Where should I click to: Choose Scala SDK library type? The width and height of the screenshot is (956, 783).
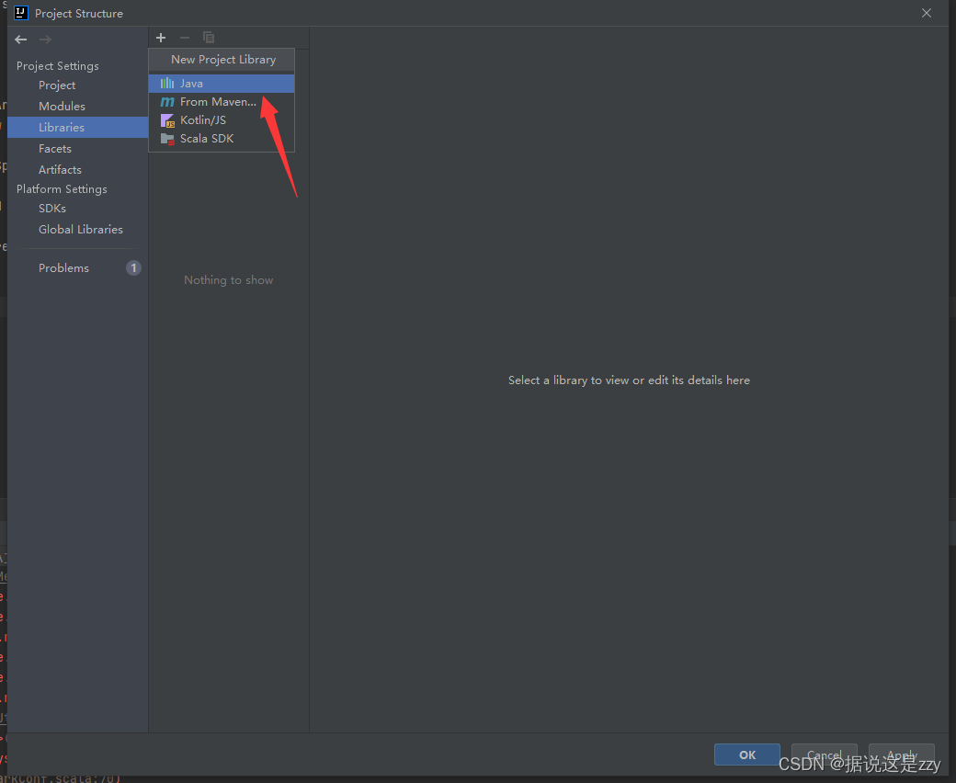222,139
